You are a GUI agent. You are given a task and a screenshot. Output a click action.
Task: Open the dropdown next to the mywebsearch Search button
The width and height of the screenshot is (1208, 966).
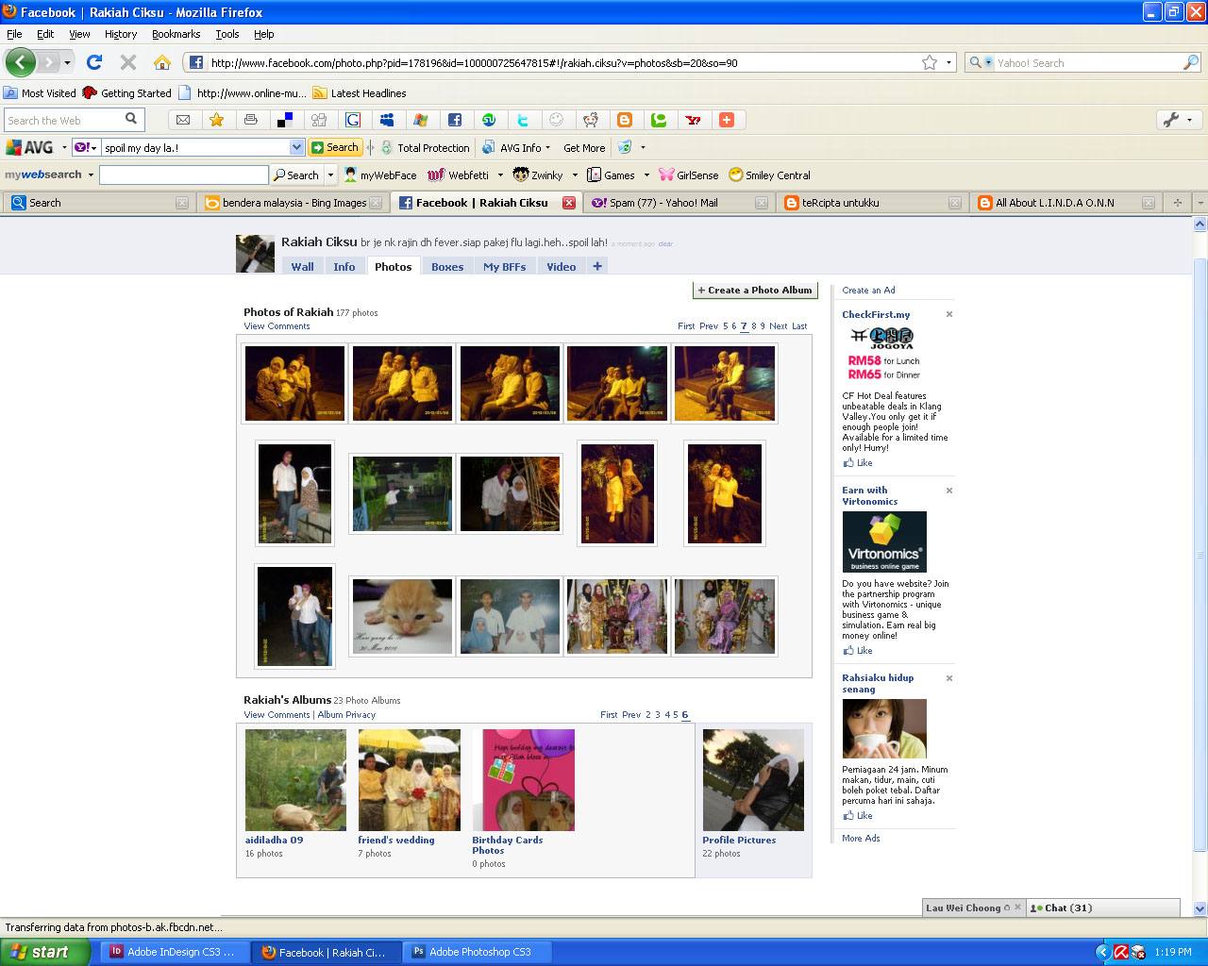point(330,175)
